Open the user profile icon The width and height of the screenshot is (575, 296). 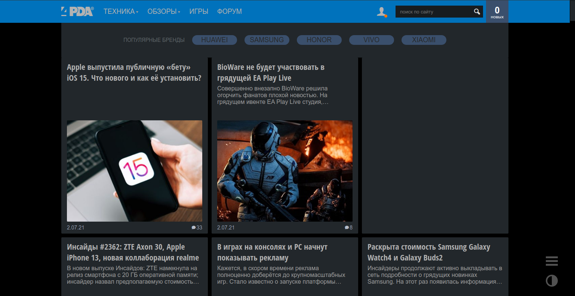(x=382, y=12)
